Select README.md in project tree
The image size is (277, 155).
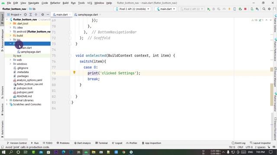tap(24, 96)
